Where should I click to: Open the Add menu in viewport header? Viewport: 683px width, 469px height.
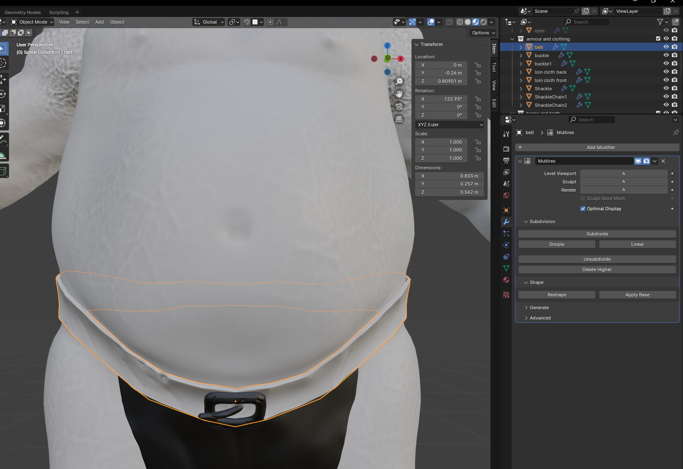point(99,22)
